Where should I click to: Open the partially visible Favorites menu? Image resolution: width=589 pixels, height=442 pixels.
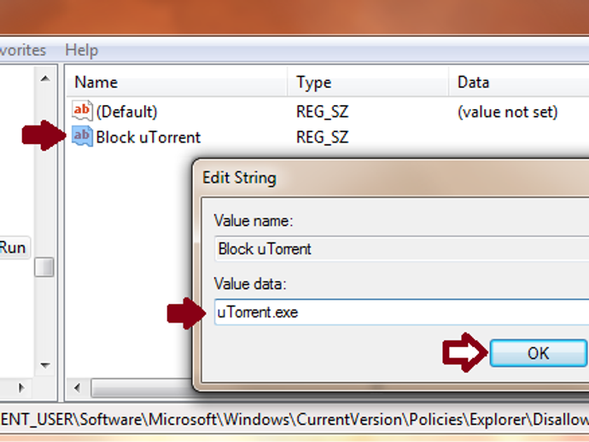tap(23, 50)
